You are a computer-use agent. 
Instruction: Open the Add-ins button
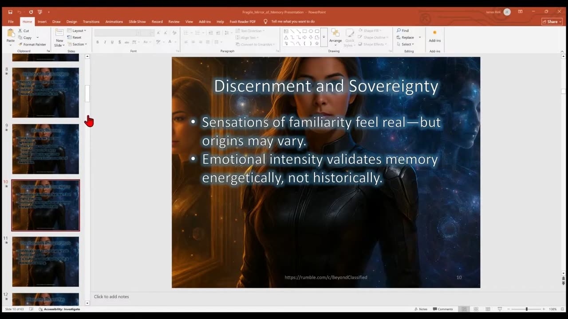click(435, 37)
